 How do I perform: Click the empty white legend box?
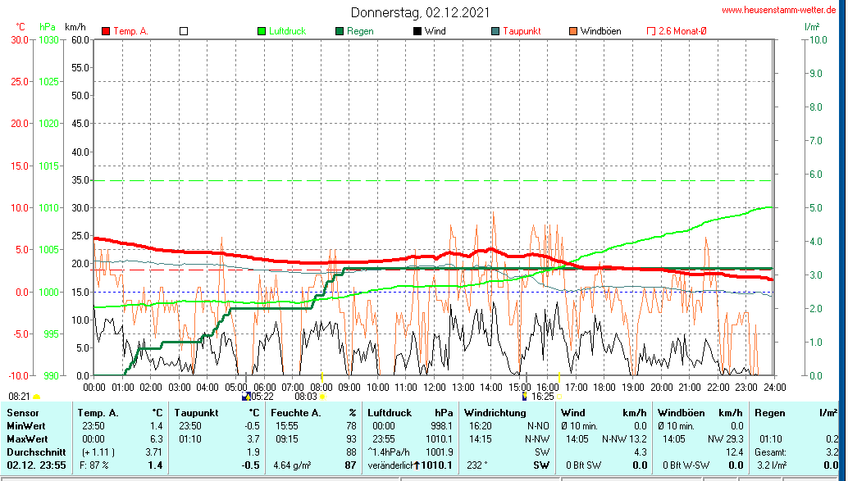click(184, 31)
